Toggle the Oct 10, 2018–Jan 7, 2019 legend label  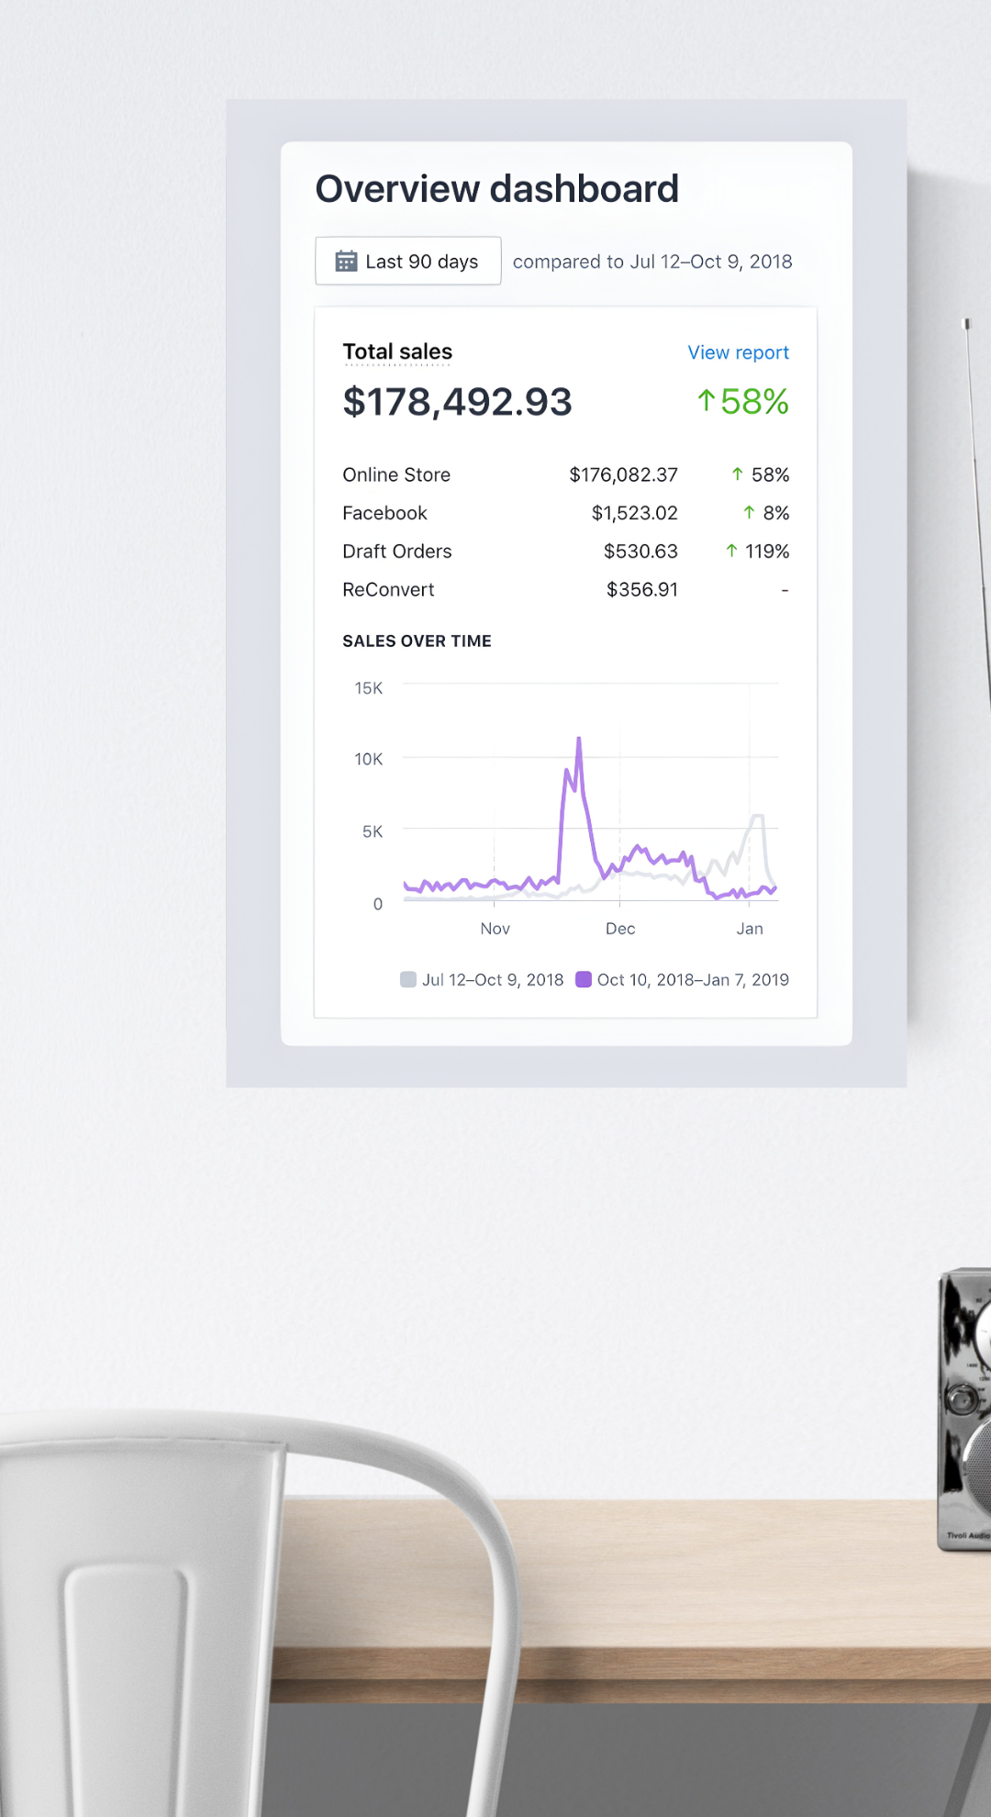pyautogui.click(x=693, y=980)
